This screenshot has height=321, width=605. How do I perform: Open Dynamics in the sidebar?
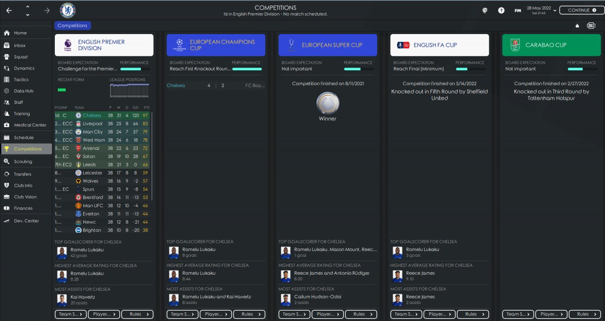click(26, 68)
